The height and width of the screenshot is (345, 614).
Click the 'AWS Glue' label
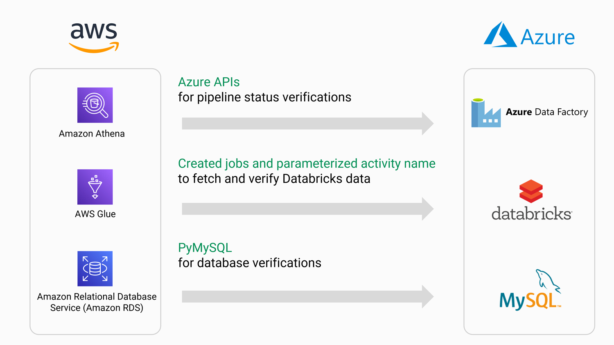tap(95, 214)
